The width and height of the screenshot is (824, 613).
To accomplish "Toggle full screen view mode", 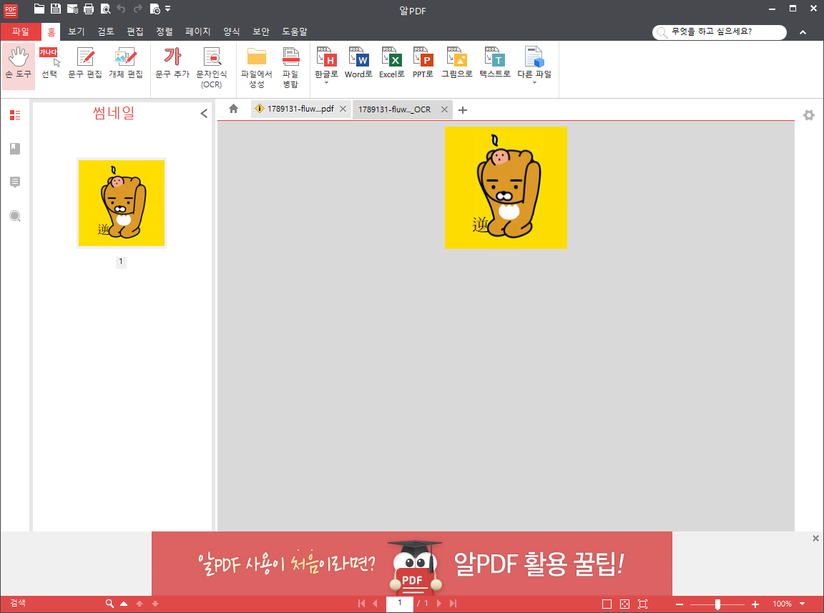I will point(643,604).
